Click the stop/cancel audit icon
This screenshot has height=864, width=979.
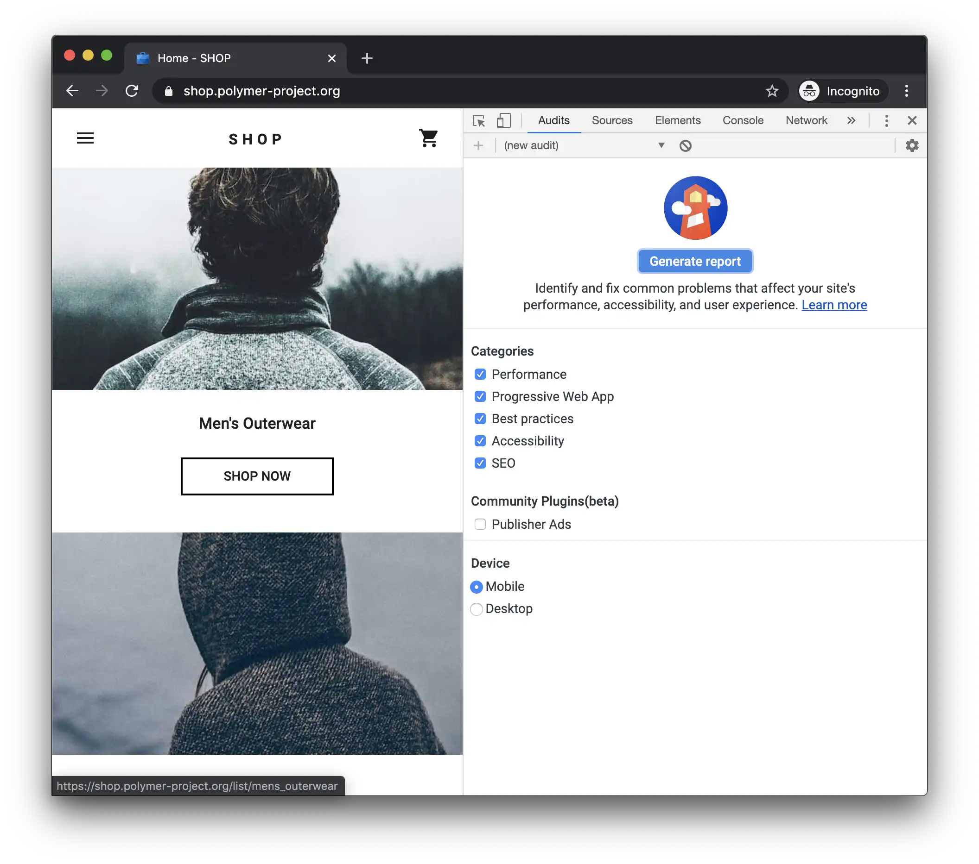[684, 145]
